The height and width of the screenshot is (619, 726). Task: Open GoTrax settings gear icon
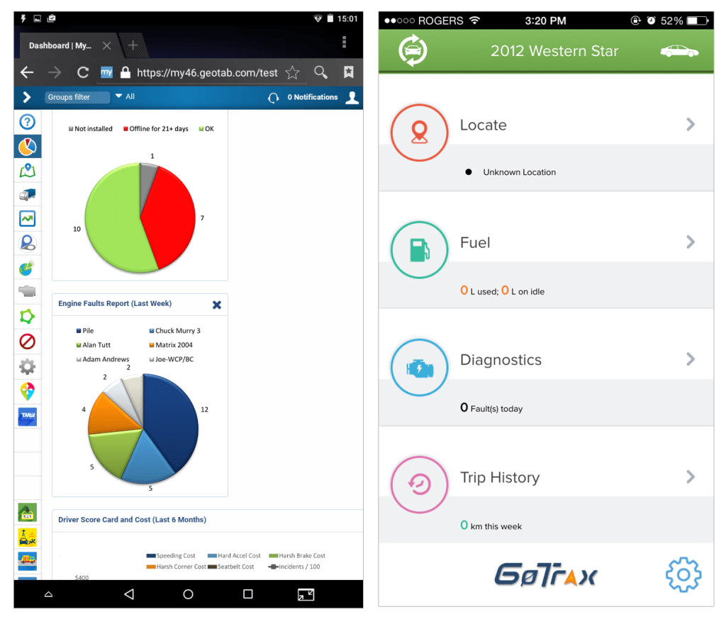tap(683, 575)
